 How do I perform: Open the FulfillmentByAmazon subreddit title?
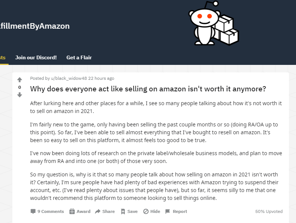tap(35, 26)
